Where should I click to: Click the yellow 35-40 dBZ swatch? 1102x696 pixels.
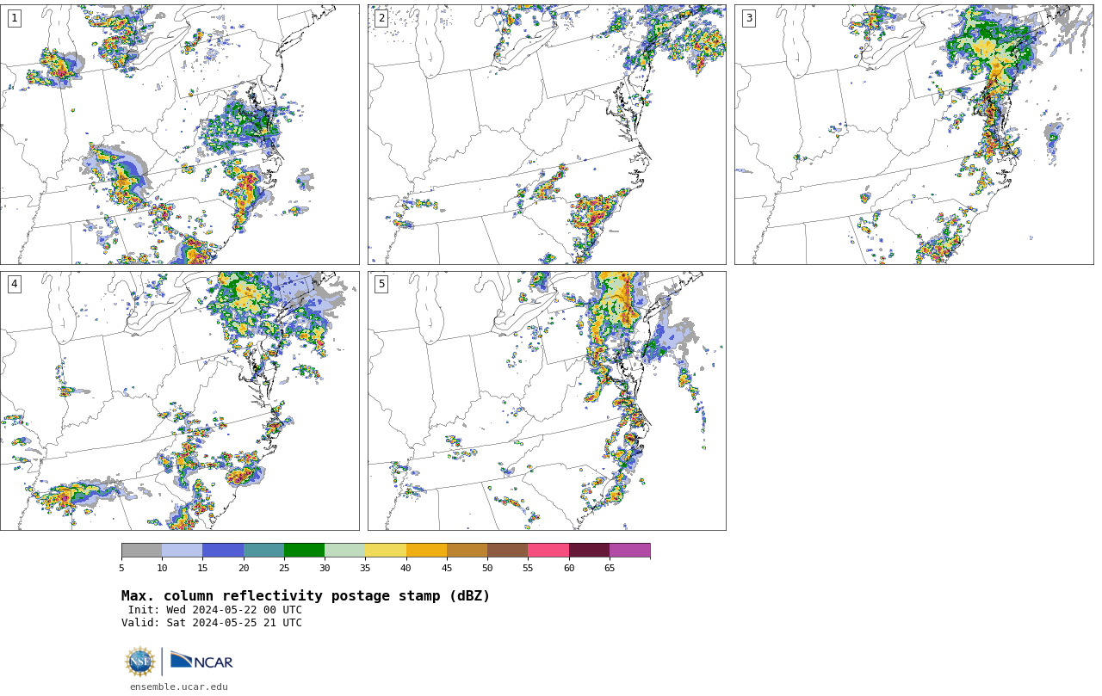tap(386, 551)
